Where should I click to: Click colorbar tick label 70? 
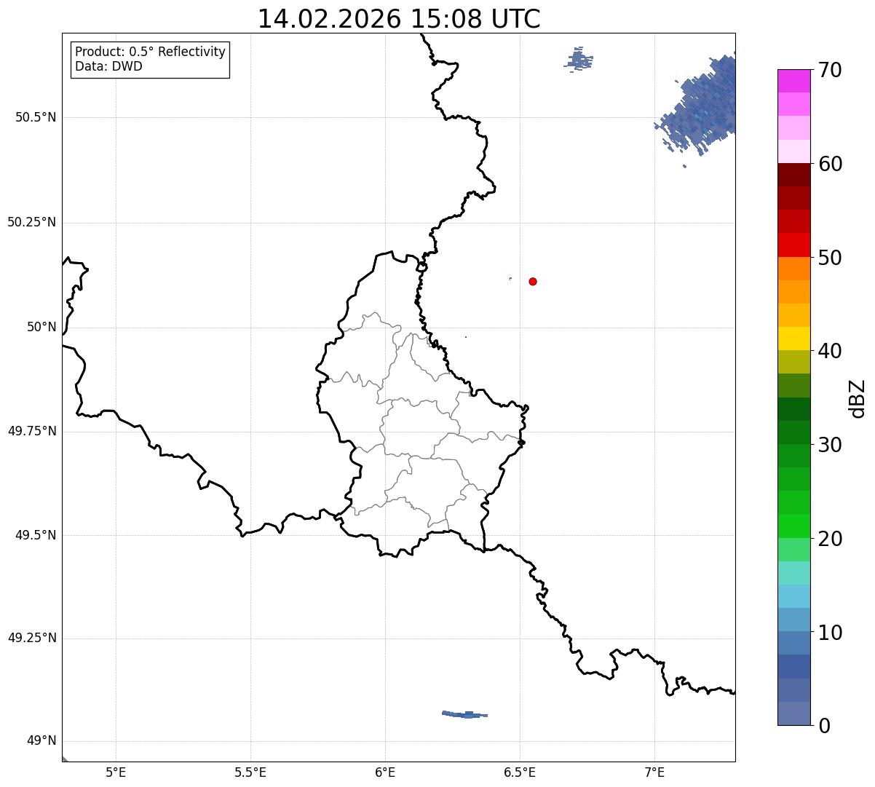click(830, 71)
